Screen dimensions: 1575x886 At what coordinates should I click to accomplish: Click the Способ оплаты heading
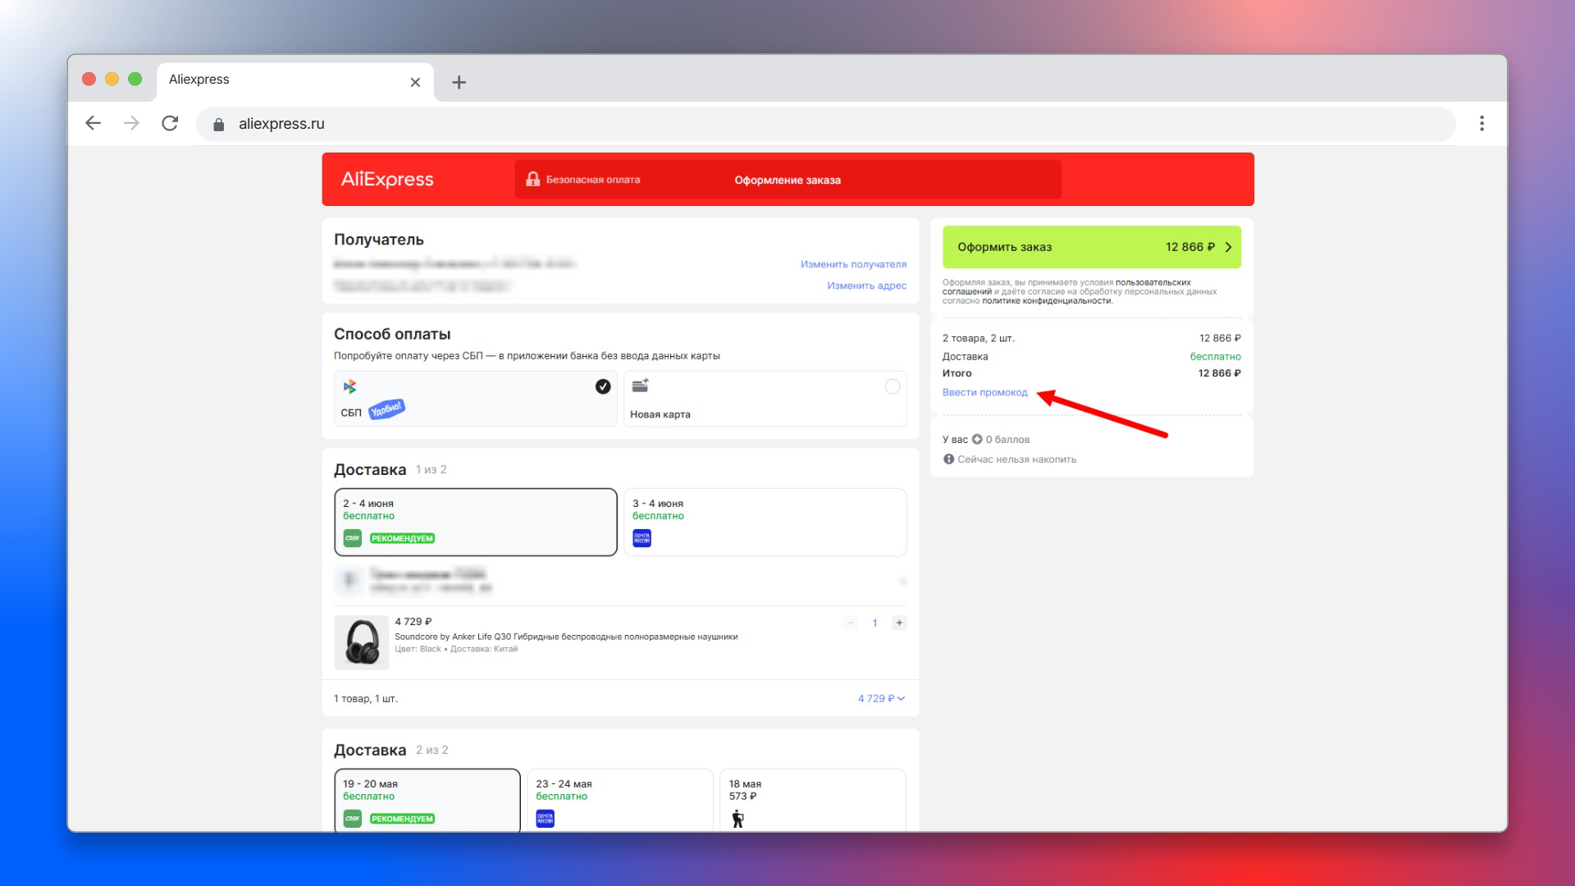392,334
